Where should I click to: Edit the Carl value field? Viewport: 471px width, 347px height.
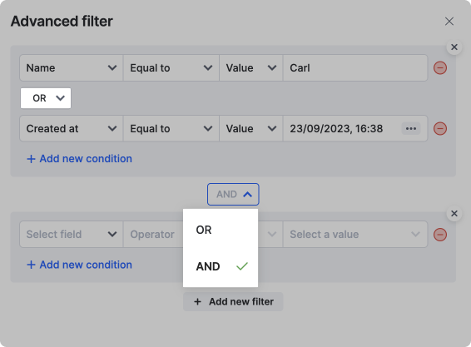tap(355, 68)
